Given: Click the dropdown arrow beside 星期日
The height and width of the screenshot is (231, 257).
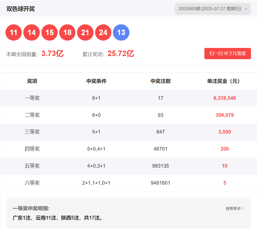Looking at the screenshot, I should point(246,9).
